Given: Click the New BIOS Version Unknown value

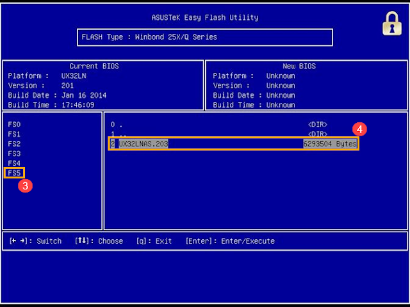Looking at the screenshot, I should [281, 86].
